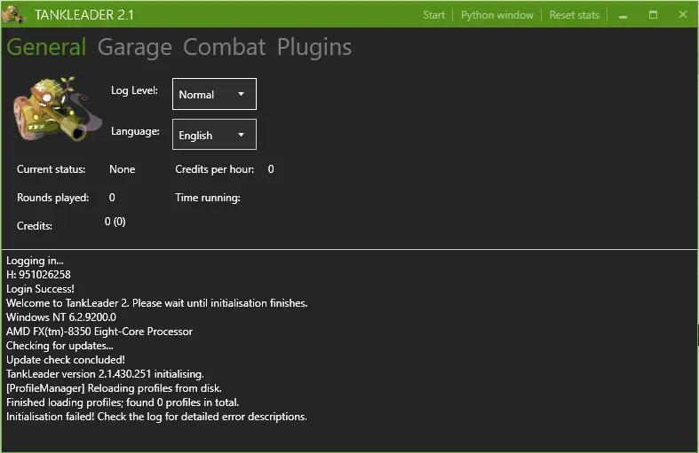The width and height of the screenshot is (699, 453).
Task: Open the Combat tab
Action: tap(224, 47)
